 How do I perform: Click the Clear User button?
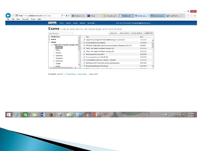click(x=113, y=33)
